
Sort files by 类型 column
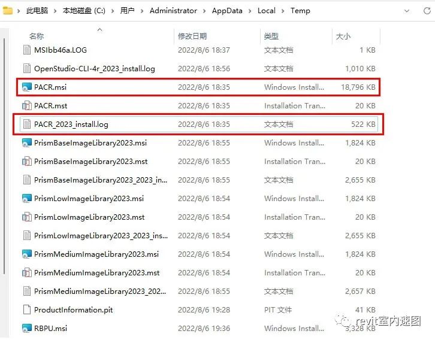tap(271, 37)
